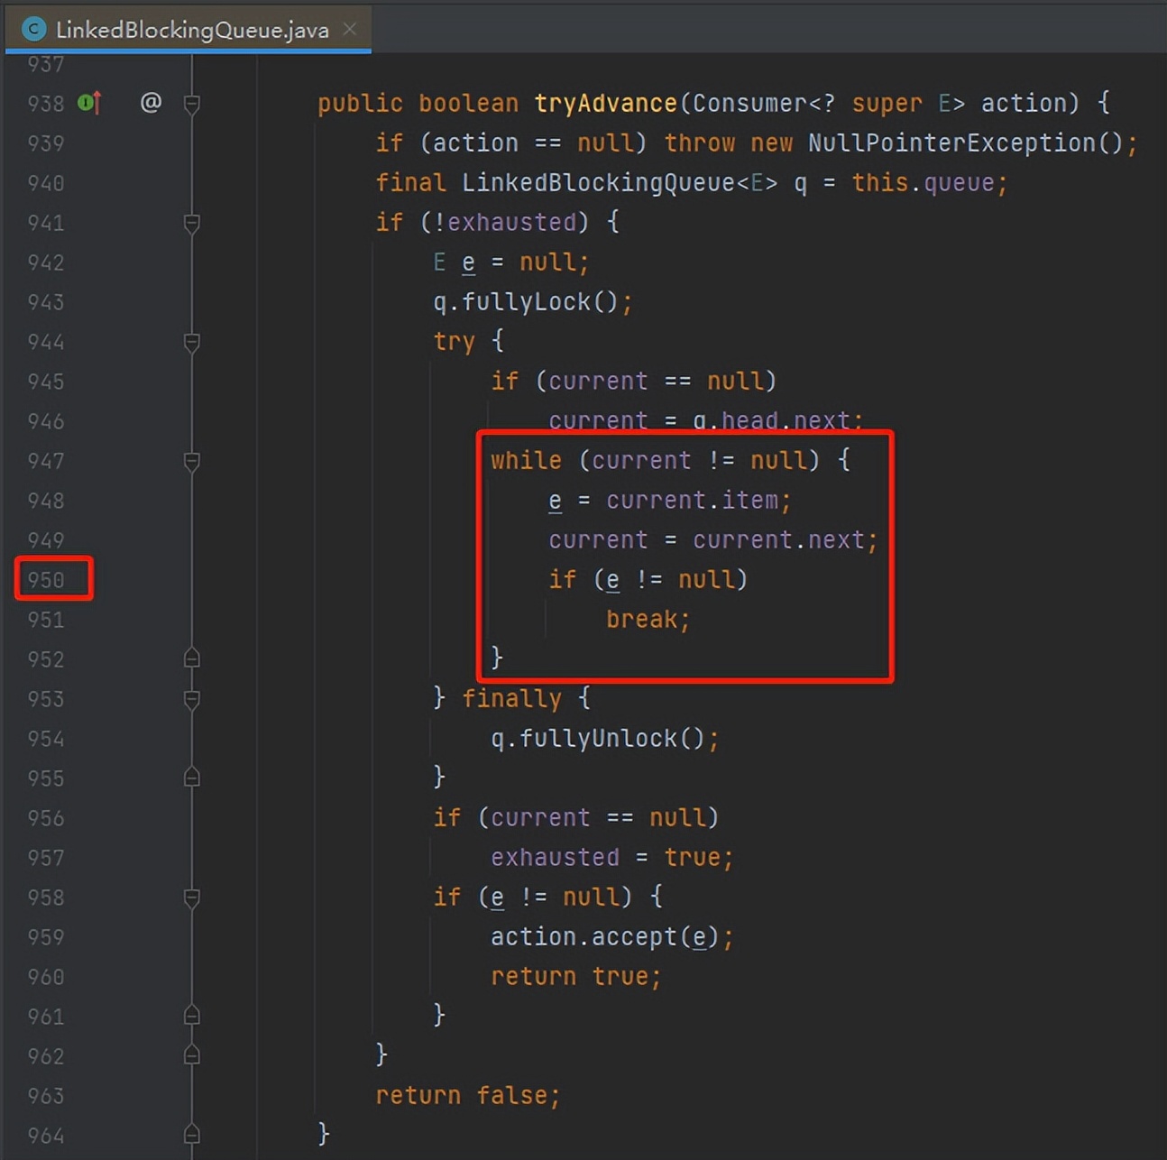Image resolution: width=1167 pixels, height=1160 pixels.
Task: Collapse the finally block fold at line 953
Action: tap(191, 699)
